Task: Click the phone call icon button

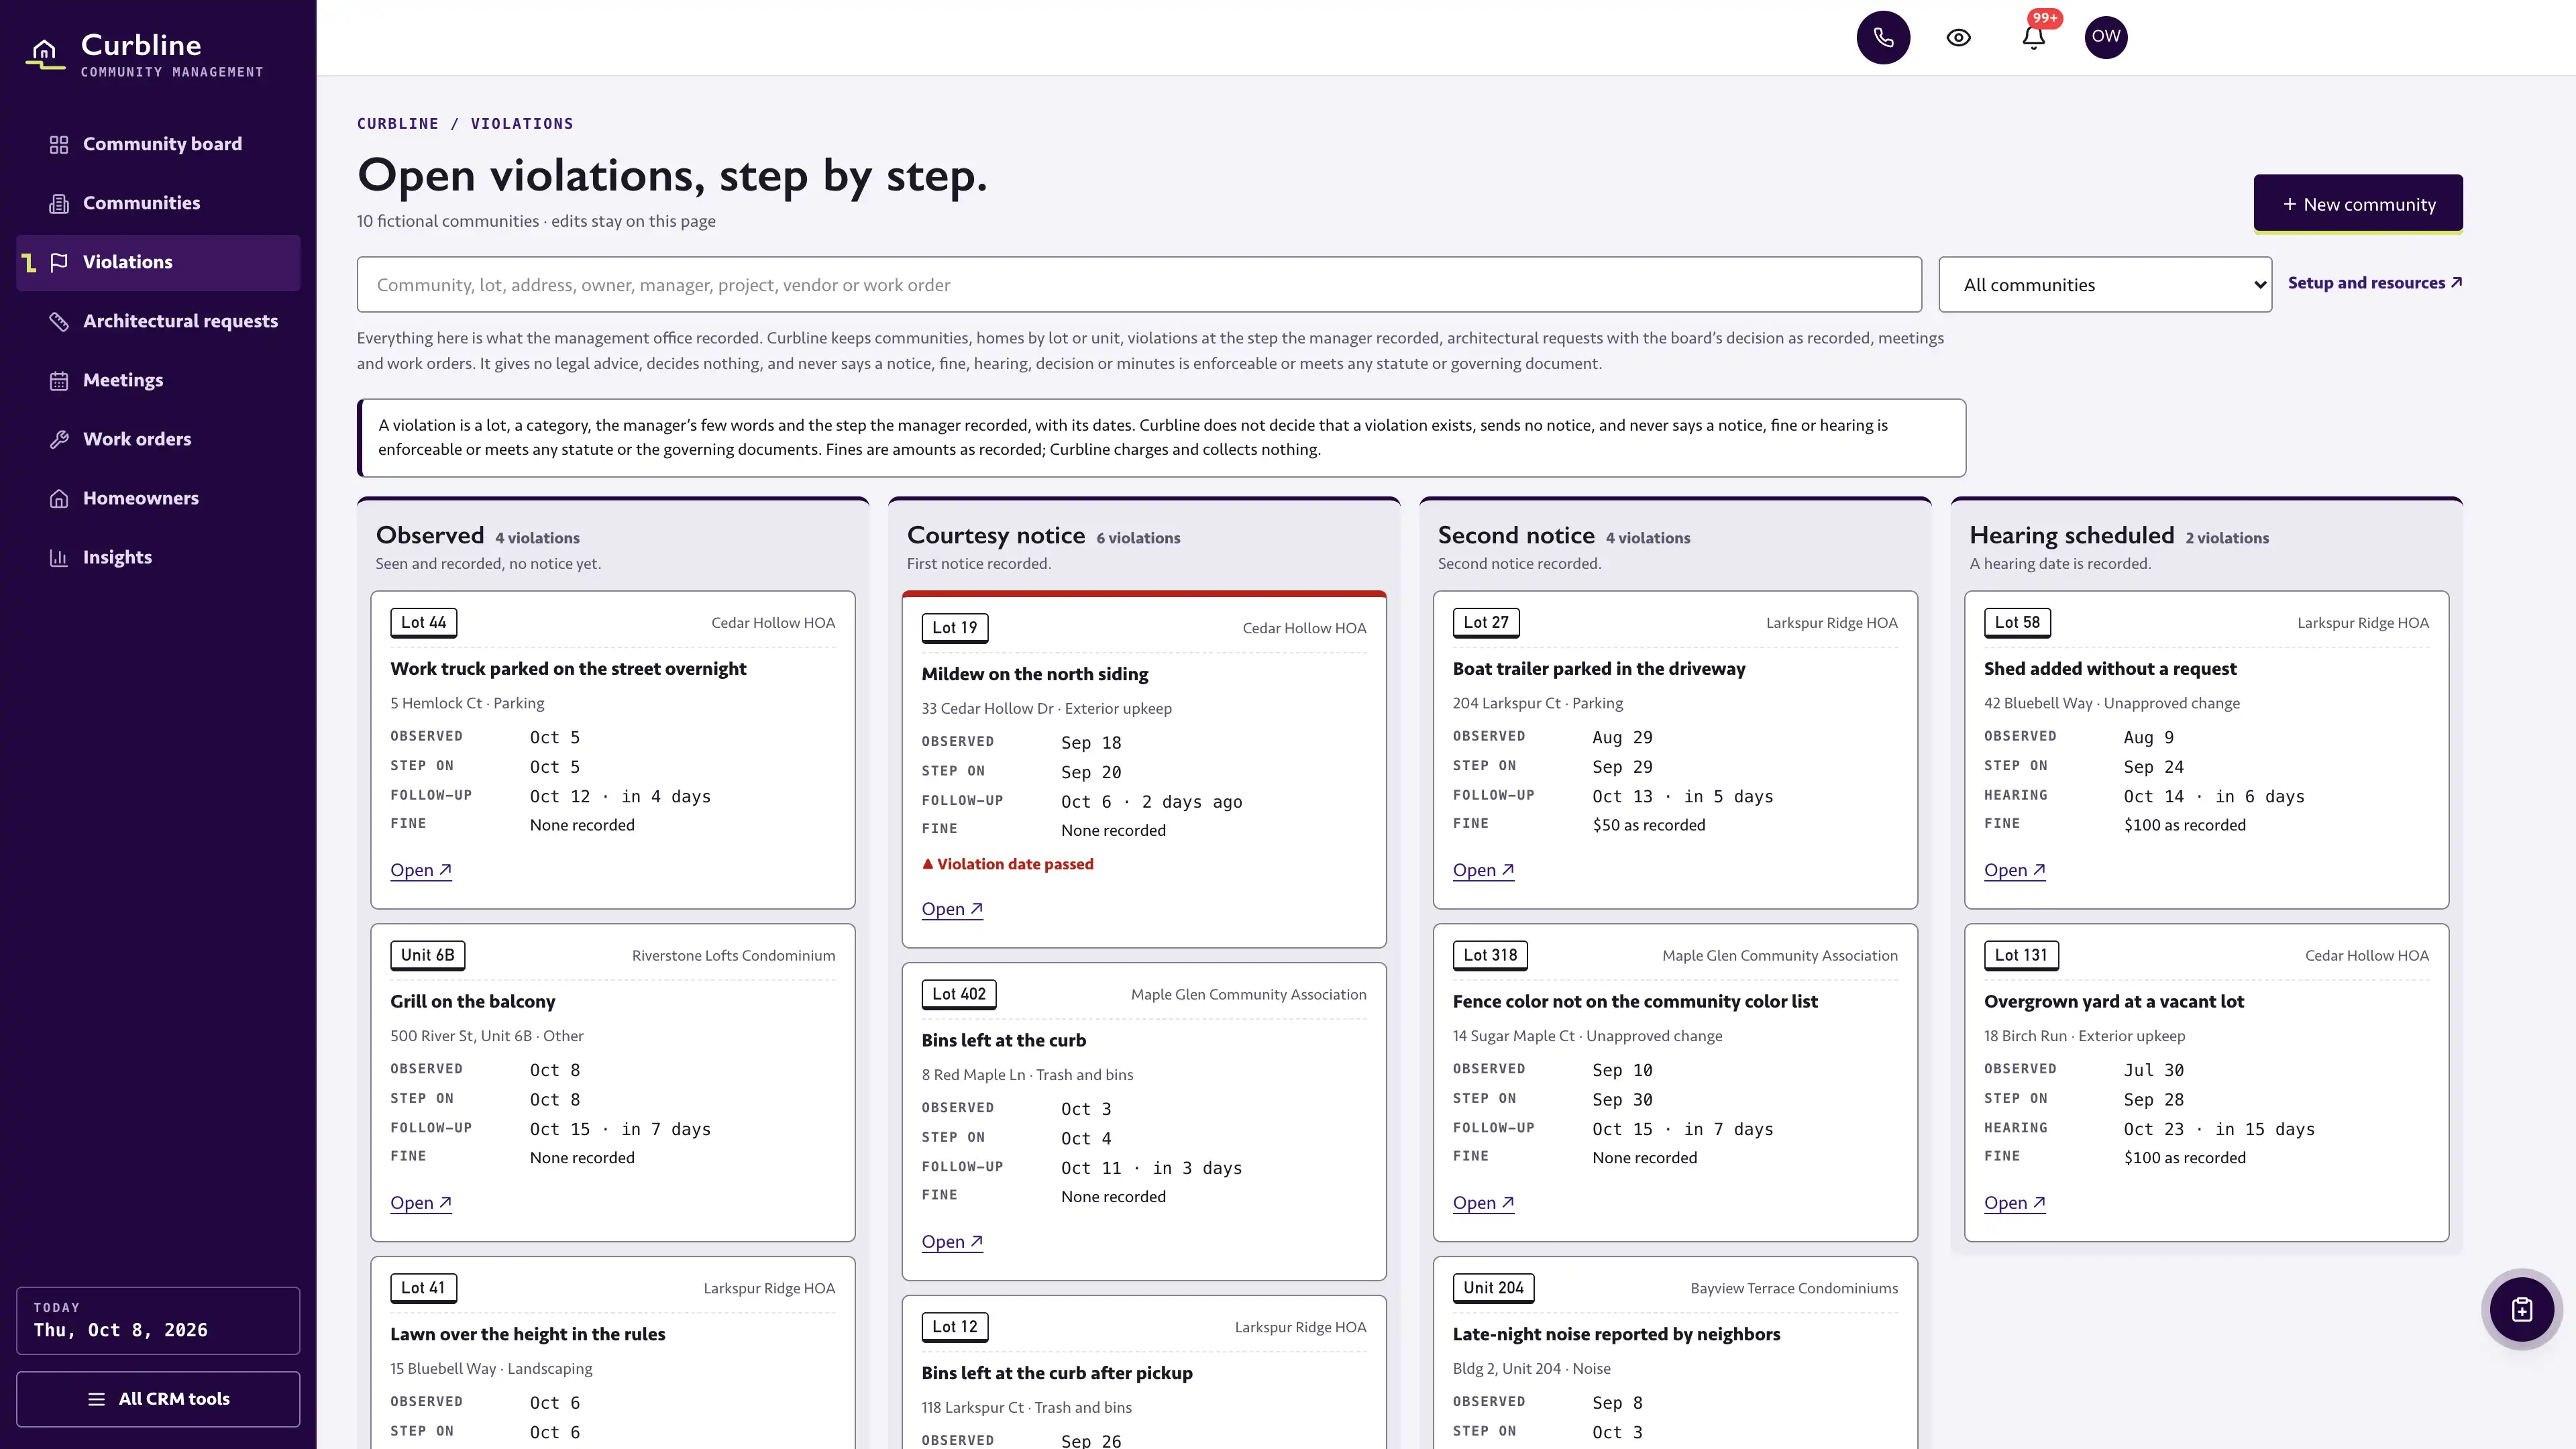Action: tap(1883, 37)
